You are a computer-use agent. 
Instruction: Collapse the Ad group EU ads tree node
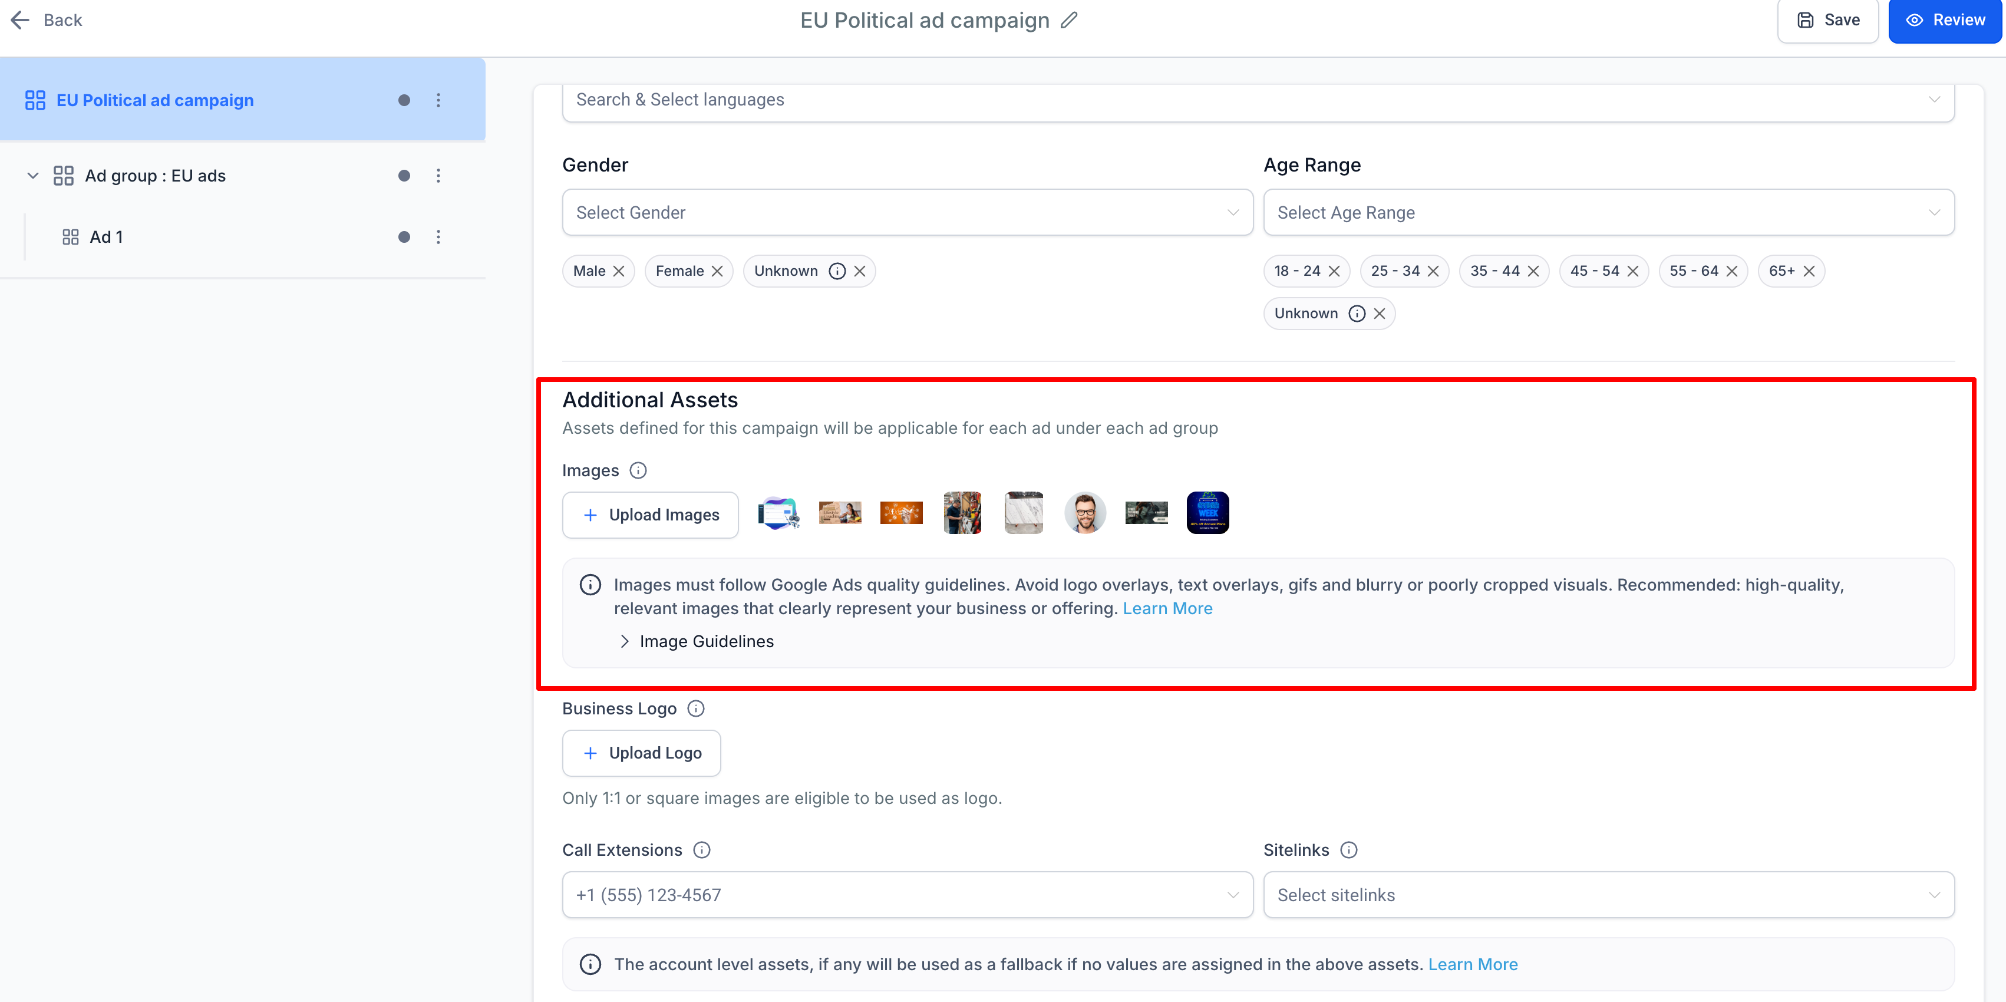tap(33, 176)
